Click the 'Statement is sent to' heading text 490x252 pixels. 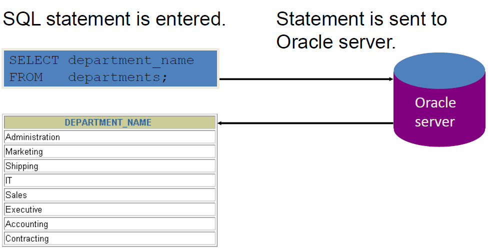[361, 19]
